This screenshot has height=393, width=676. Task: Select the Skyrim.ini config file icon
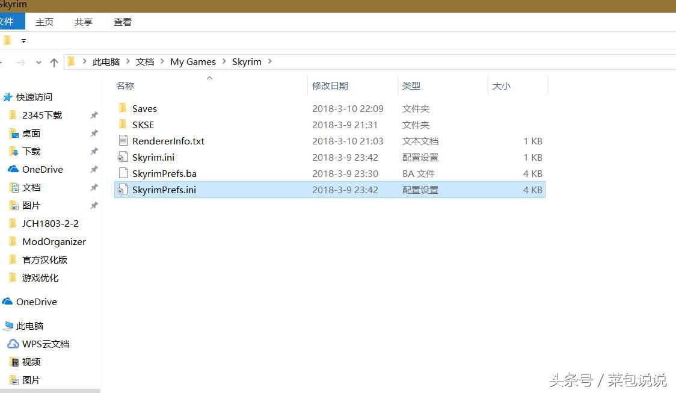[123, 156]
